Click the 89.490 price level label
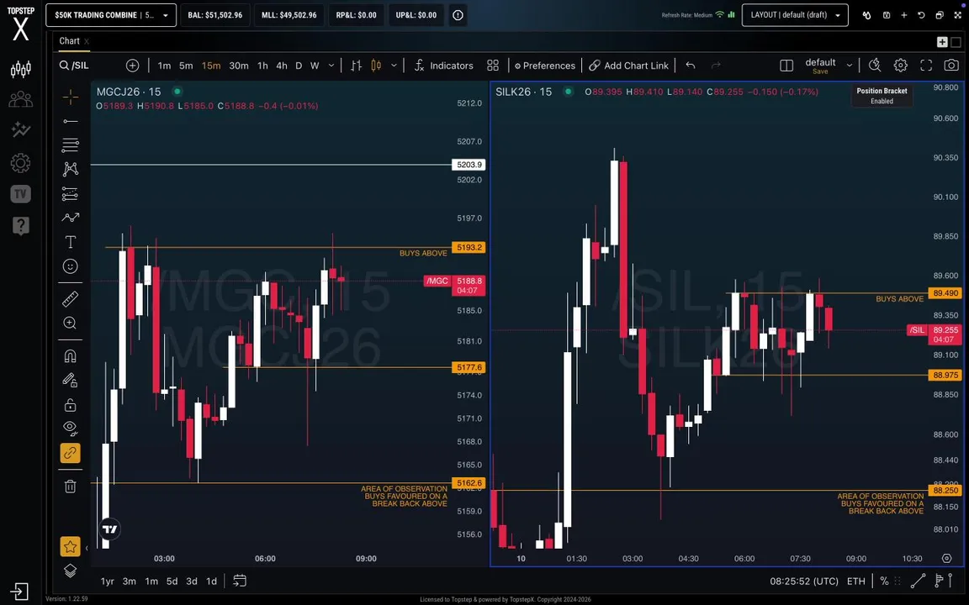This screenshot has width=969, height=605. pos(945,293)
